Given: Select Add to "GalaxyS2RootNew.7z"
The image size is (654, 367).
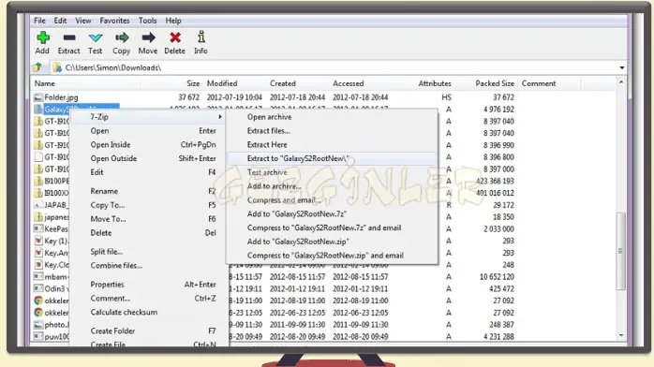Looking at the screenshot, I should (x=297, y=213).
